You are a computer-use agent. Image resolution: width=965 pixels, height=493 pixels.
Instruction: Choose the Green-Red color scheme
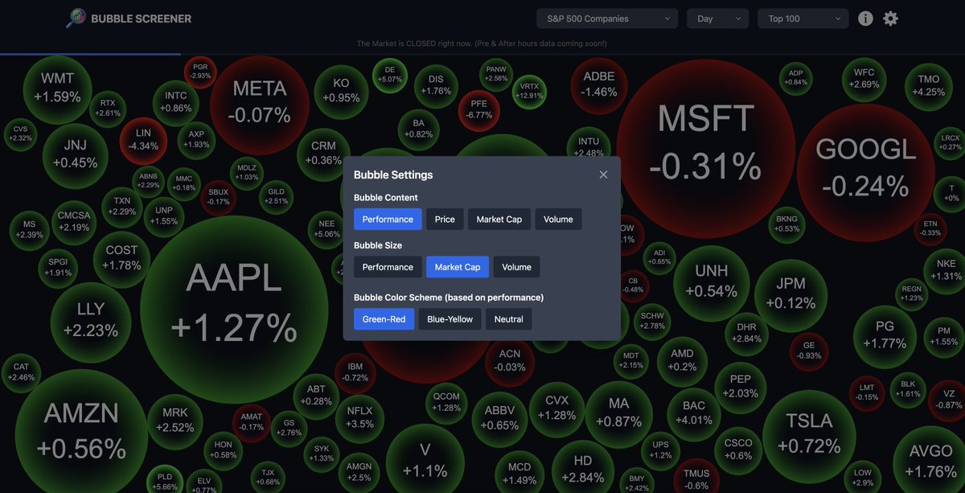pyautogui.click(x=384, y=319)
